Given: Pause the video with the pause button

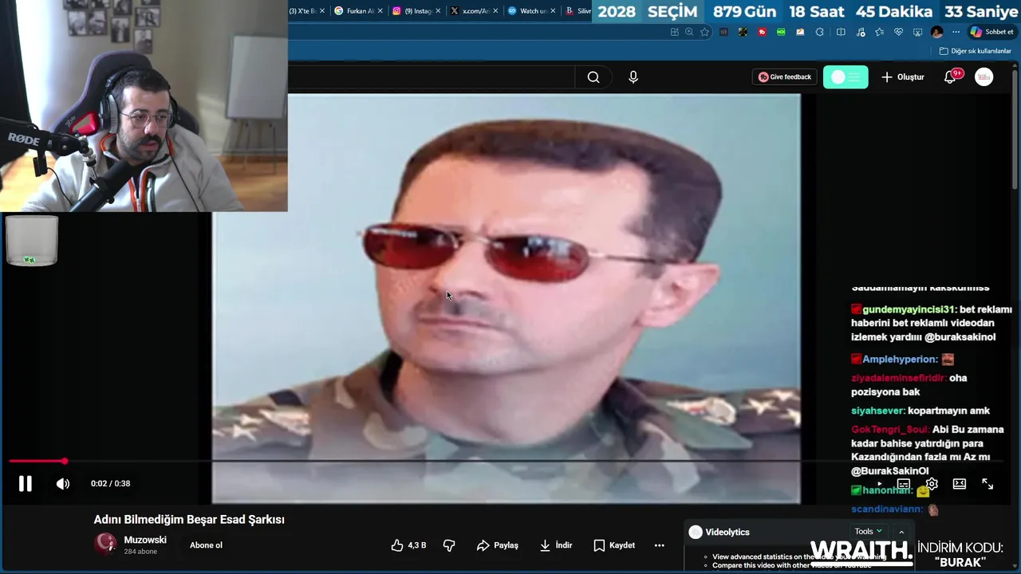Looking at the screenshot, I should click(x=25, y=483).
